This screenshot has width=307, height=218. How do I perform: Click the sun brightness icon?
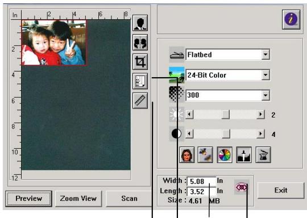point(177,115)
